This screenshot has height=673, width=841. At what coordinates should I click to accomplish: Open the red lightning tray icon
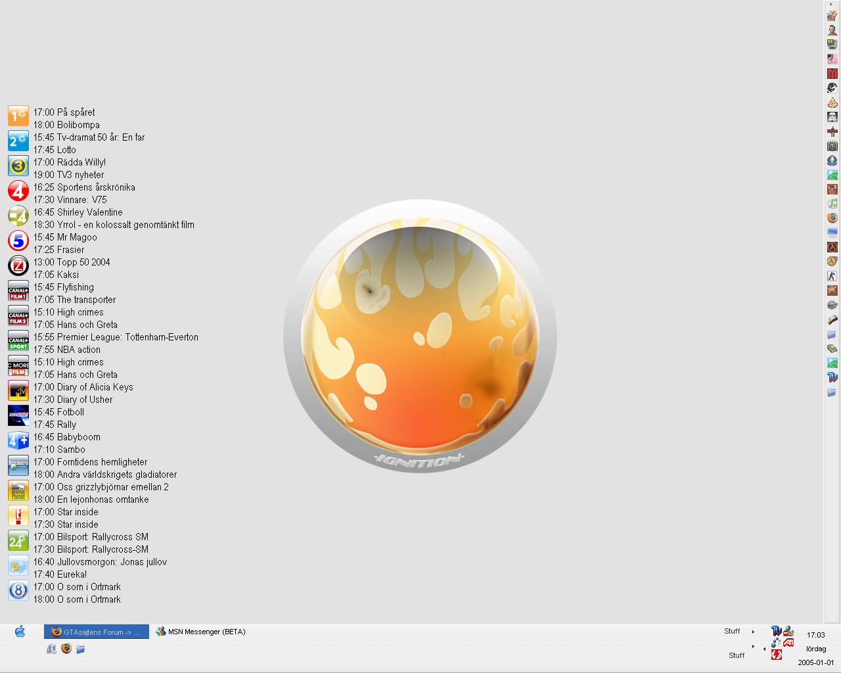pyautogui.click(x=777, y=655)
